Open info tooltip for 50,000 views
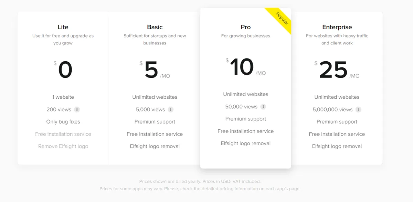The image size is (413, 202). tap(263, 107)
